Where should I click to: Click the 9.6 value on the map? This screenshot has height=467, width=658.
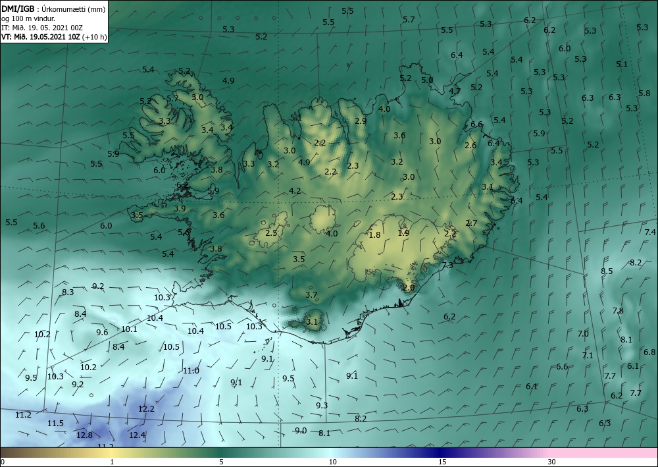102,332
